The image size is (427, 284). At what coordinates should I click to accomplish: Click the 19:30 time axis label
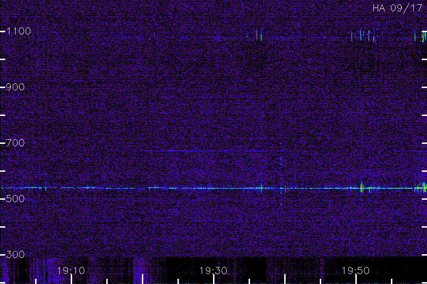point(213,271)
